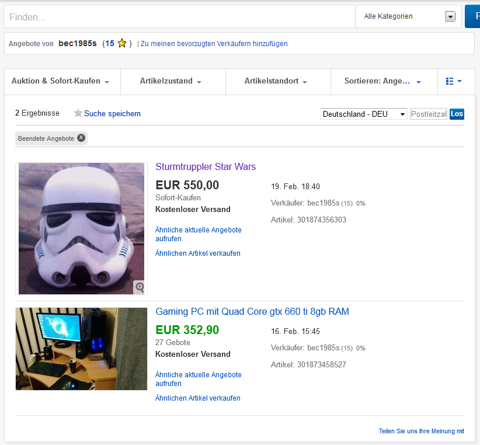Remove the Beendete Angebote filter chip
The width and height of the screenshot is (480, 445).
click(x=81, y=138)
